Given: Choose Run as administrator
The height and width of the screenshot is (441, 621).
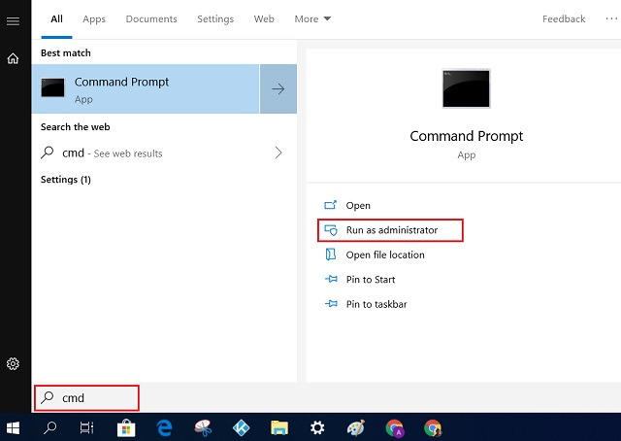Looking at the screenshot, I should click(390, 230).
